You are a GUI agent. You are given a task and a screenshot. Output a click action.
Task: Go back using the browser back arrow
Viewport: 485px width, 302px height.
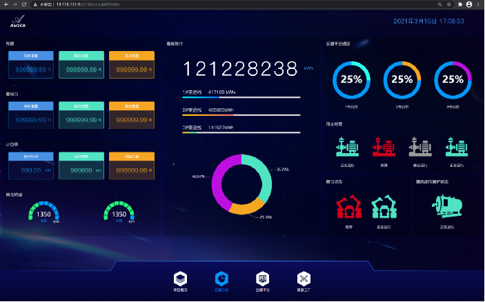click(x=6, y=4)
